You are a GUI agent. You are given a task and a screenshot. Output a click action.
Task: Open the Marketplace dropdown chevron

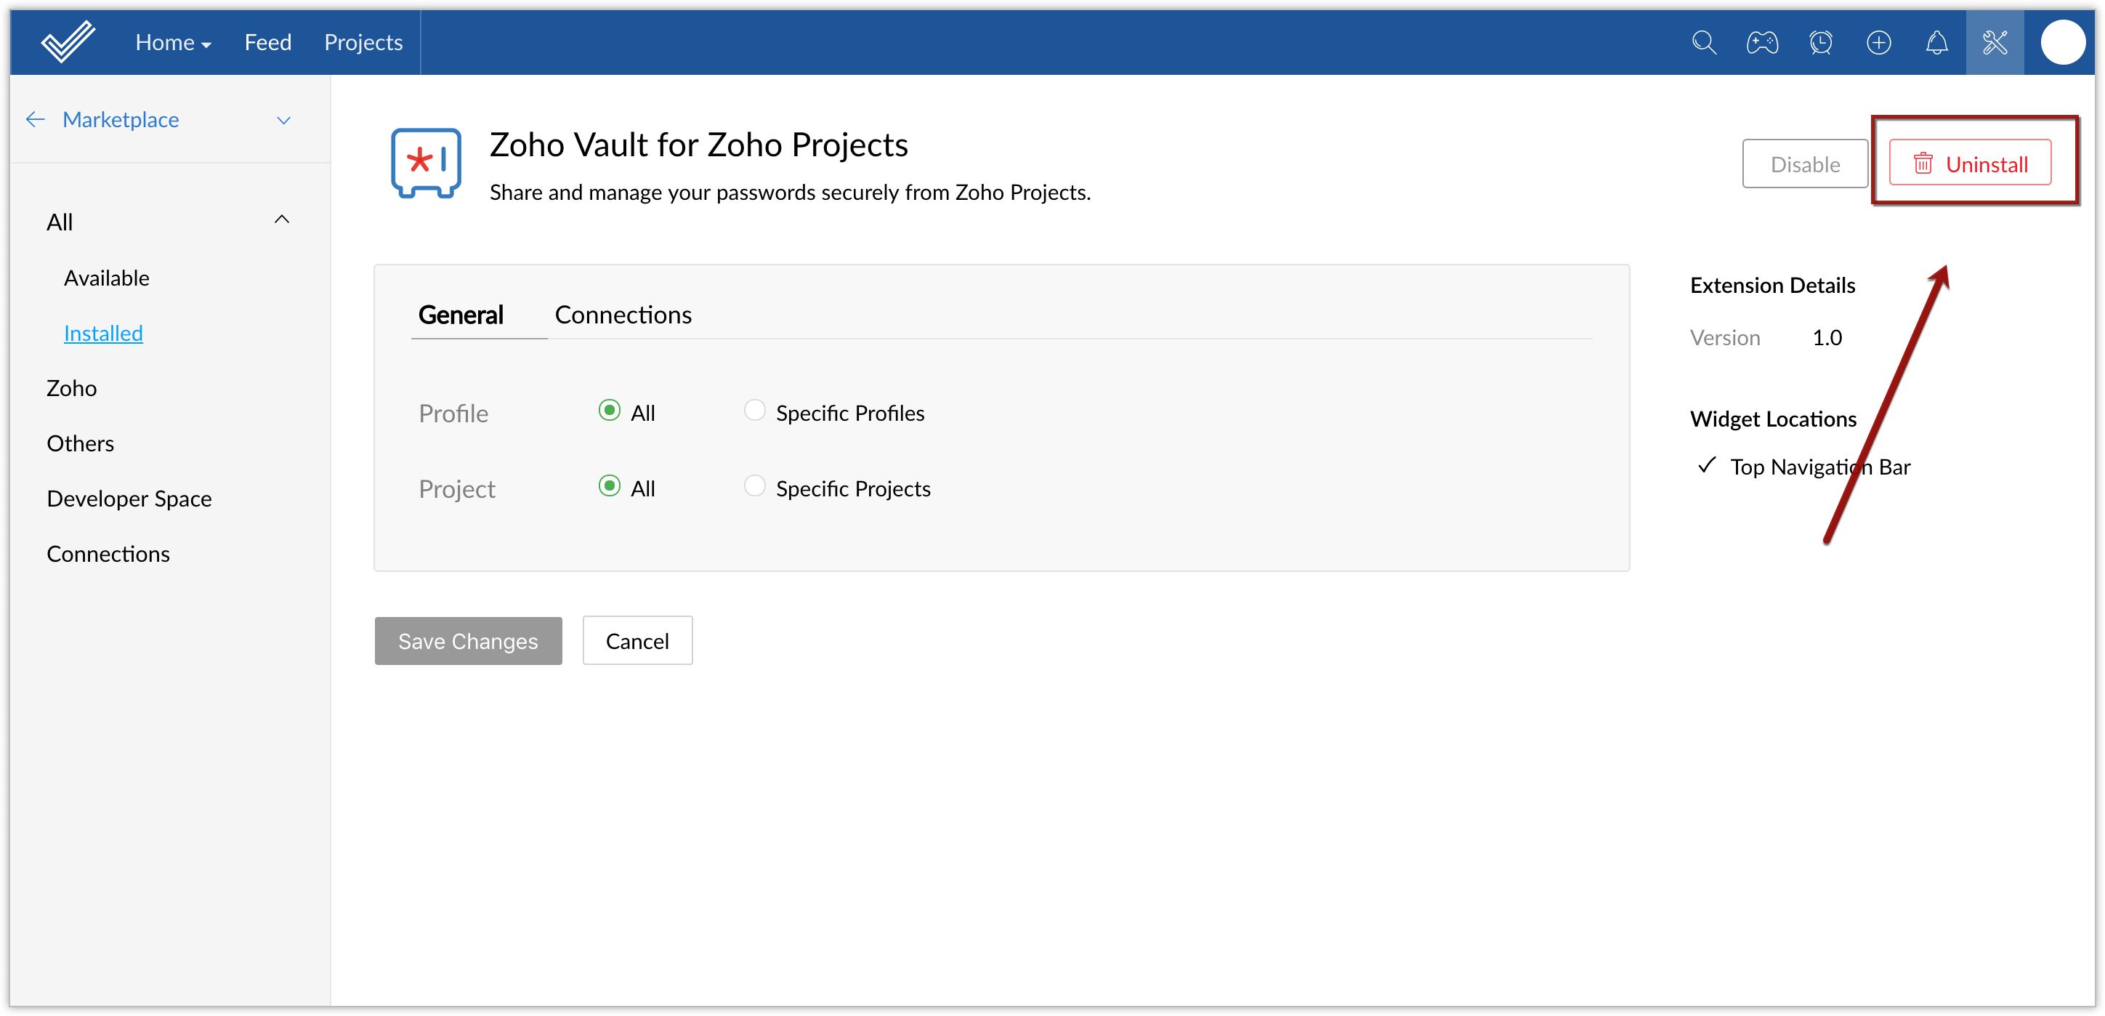click(283, 120)
